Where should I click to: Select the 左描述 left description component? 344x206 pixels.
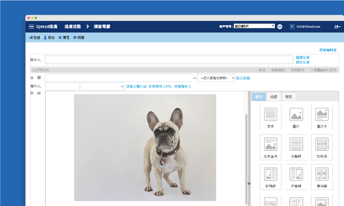pos(296,177)
